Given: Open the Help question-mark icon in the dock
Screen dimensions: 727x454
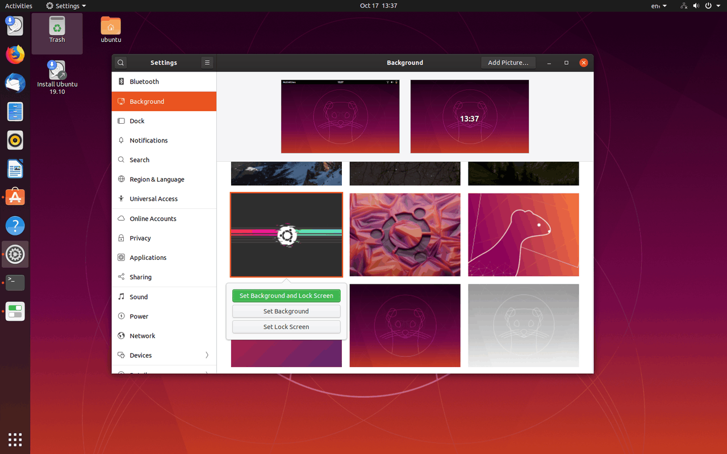Looking at the screenshot, I should [15, 225].
